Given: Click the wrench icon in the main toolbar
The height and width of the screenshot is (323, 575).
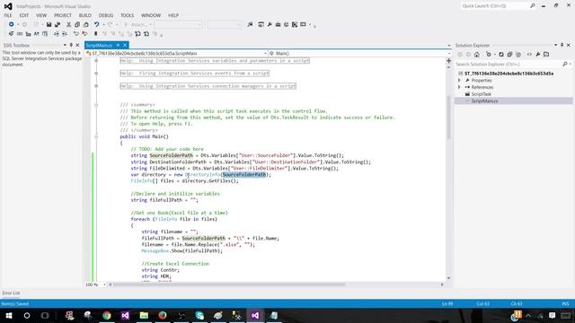Looking at the screenshot, I should [270, 24].
